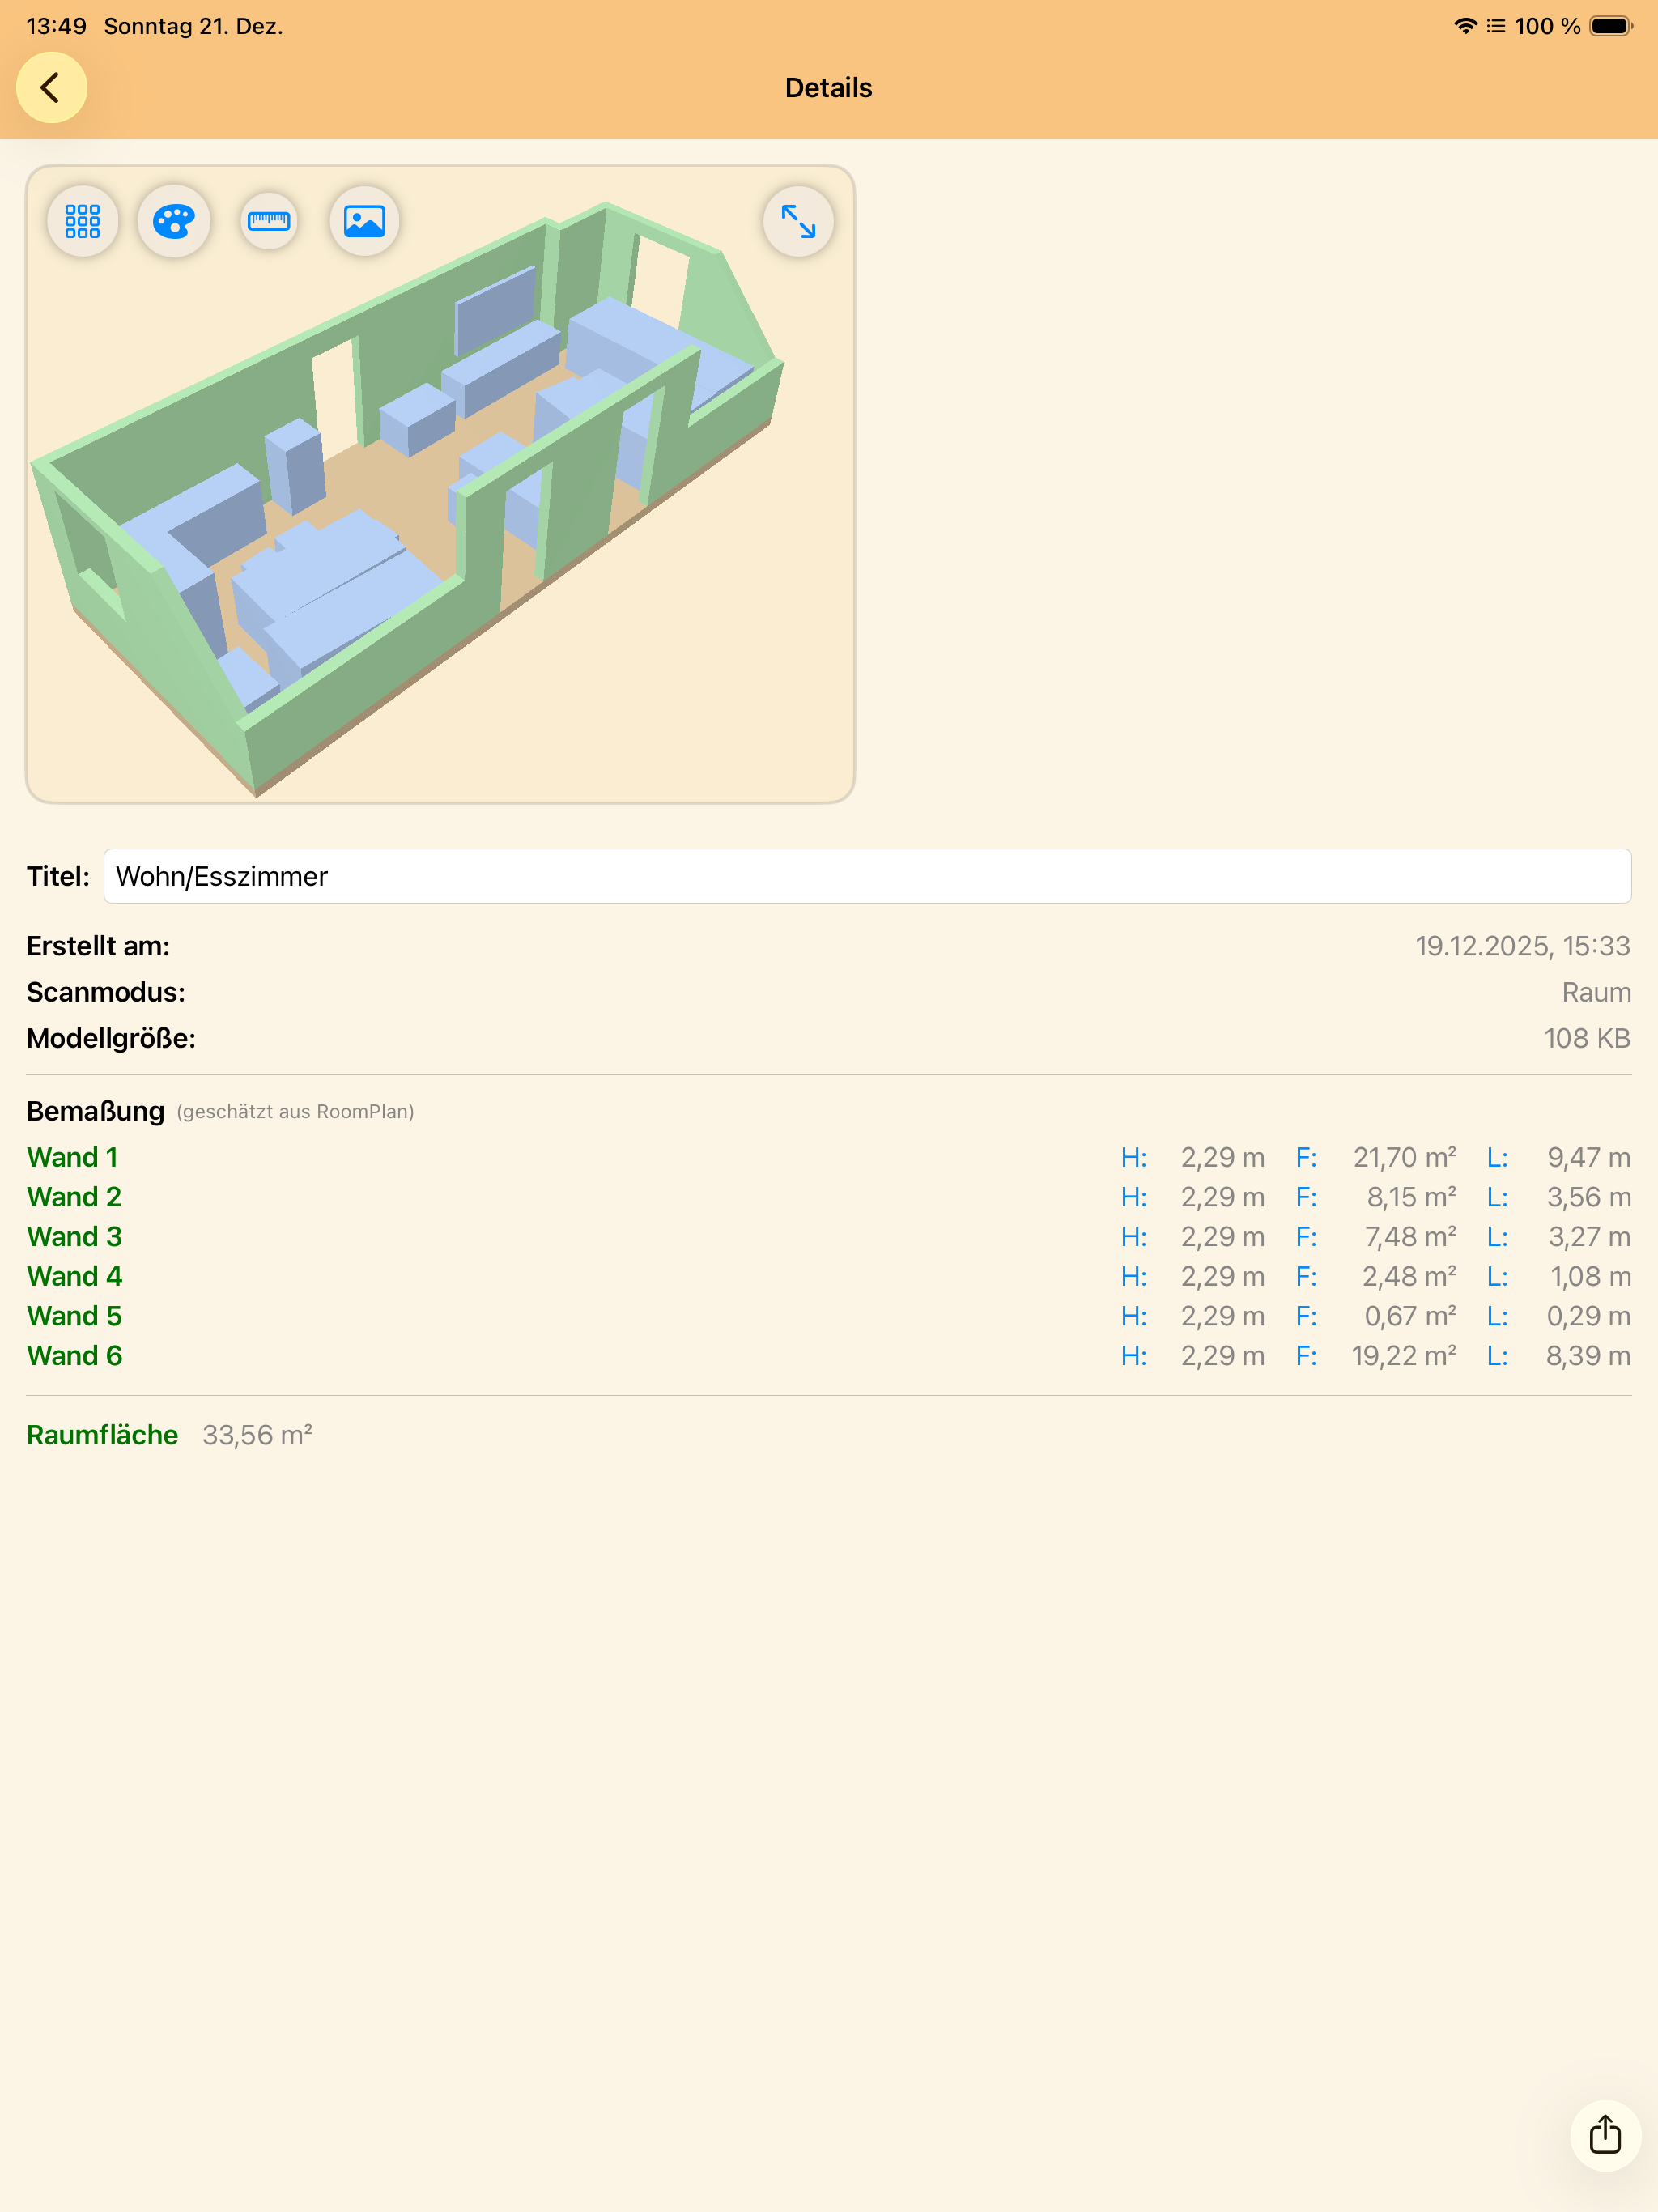Click Wand 1 length 9,47 m
The width and height of the screenshot is (1658, 2212).
1588,1157
